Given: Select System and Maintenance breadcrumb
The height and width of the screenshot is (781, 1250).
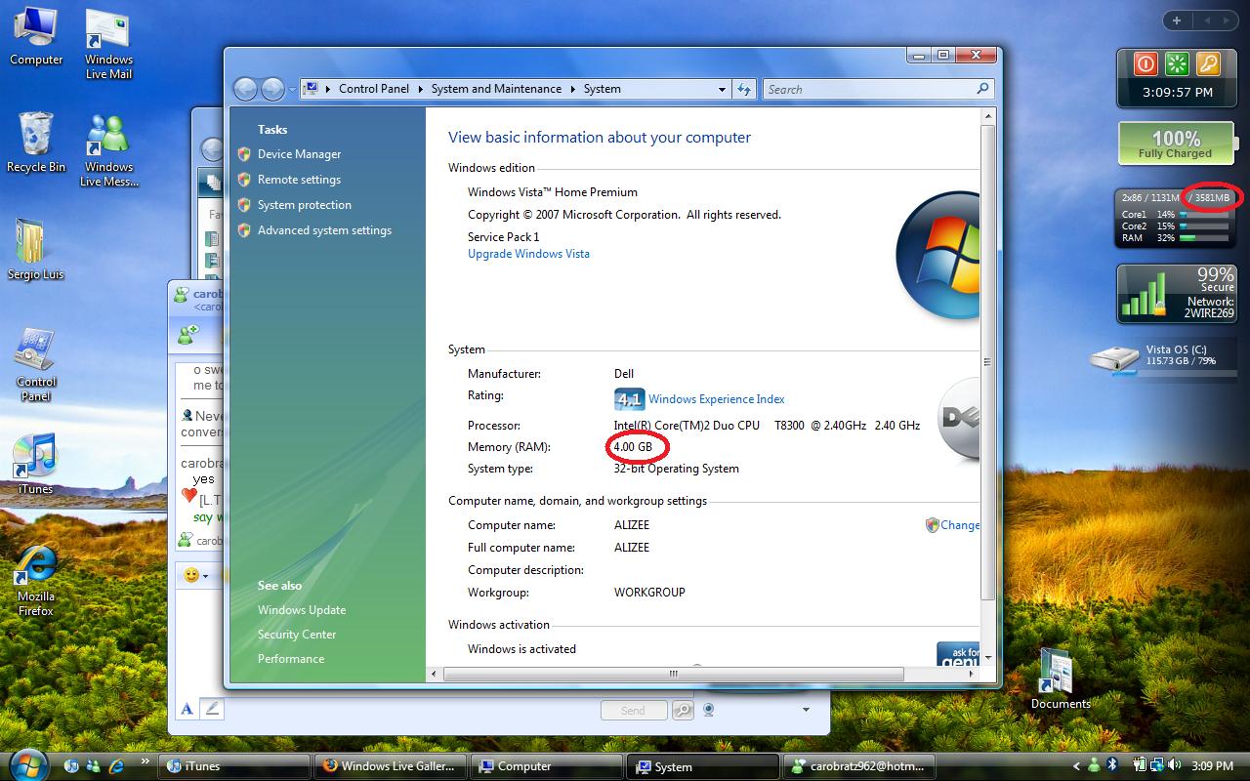Looking at the screenshot, I should click(496, 89).
